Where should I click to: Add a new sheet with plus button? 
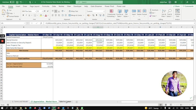[77, 102]
